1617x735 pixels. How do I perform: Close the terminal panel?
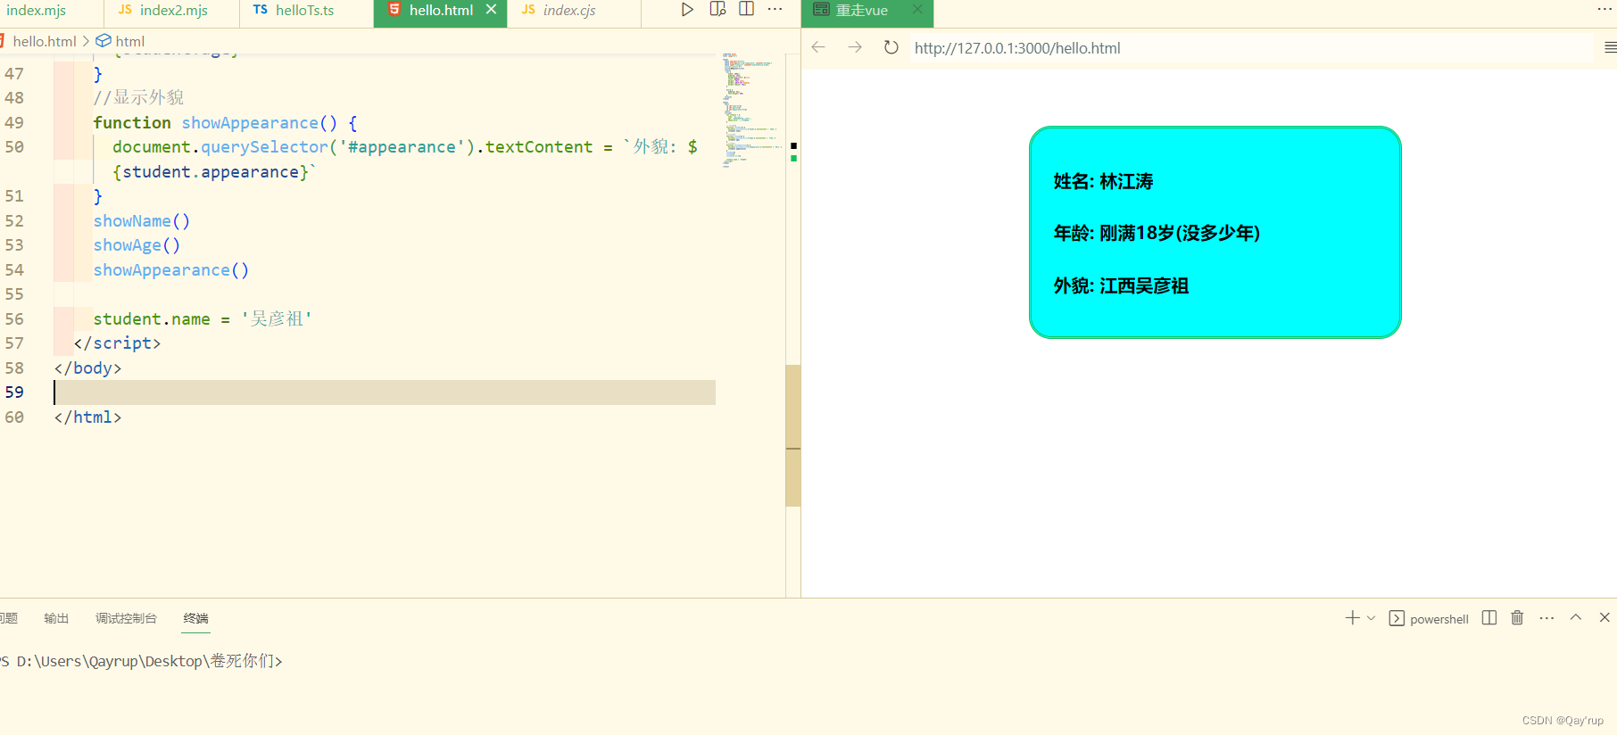(1605, 617)
